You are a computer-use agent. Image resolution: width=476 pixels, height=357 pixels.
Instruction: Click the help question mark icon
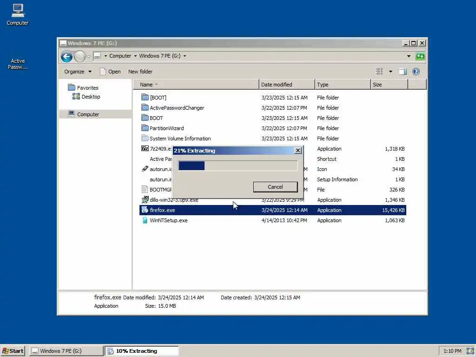[416, 72]
